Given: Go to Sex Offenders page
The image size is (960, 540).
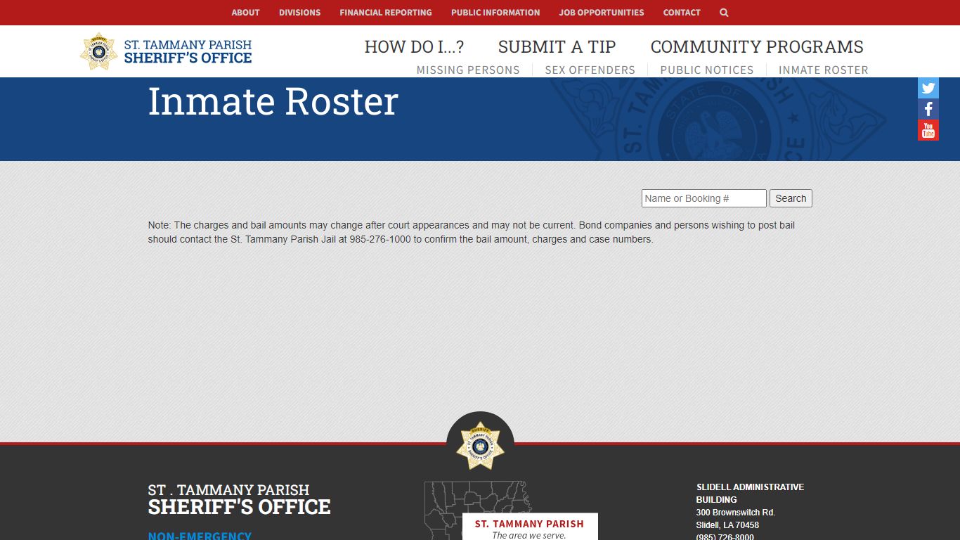Looking at the screenshot, I should coord(590,70).
